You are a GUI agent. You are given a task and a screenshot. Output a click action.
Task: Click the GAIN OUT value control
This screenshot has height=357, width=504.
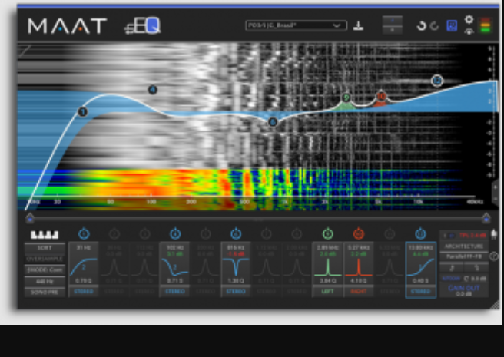pyautogui.click(x=463, y=294)
